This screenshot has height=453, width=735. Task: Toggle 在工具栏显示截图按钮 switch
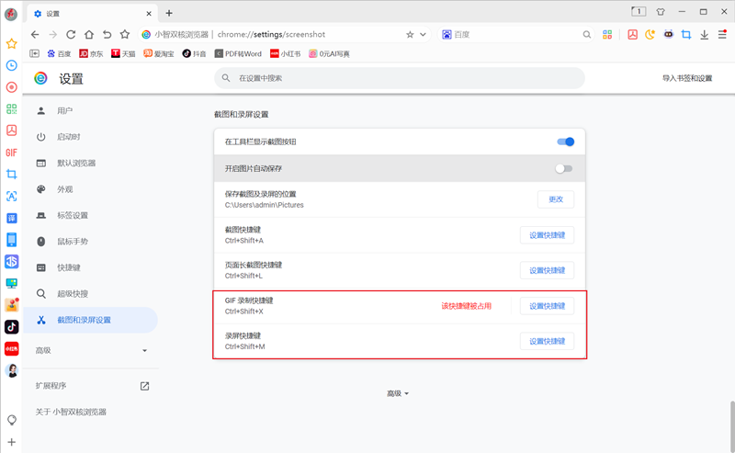point(565,142)
